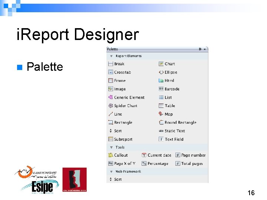This screenshot has height=200, width=267.
Task: Click the Esipe logo
Action: 40,187
